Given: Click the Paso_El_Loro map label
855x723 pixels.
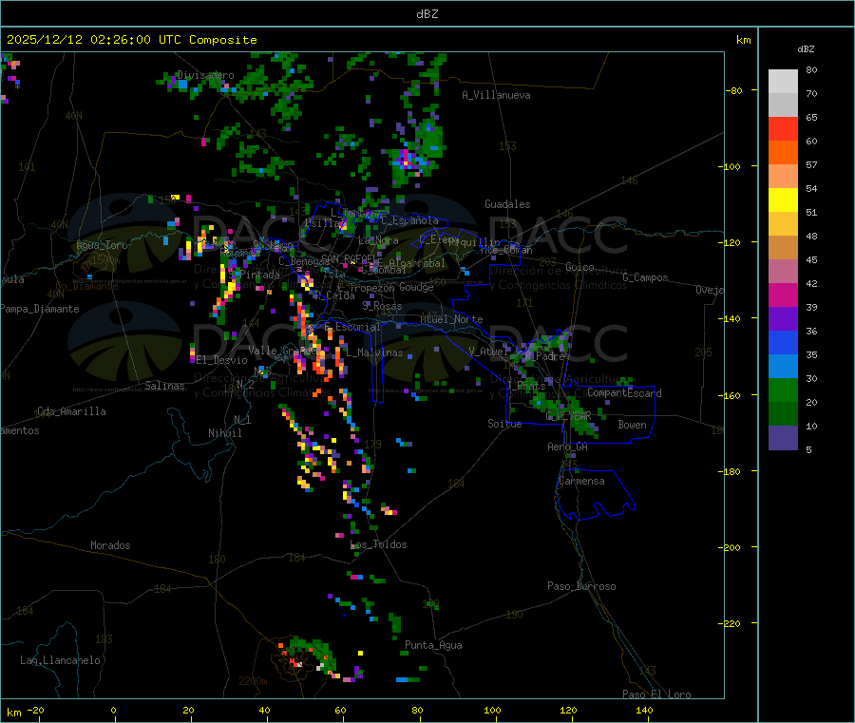Looking at the screenshot, I should point(656,694).
